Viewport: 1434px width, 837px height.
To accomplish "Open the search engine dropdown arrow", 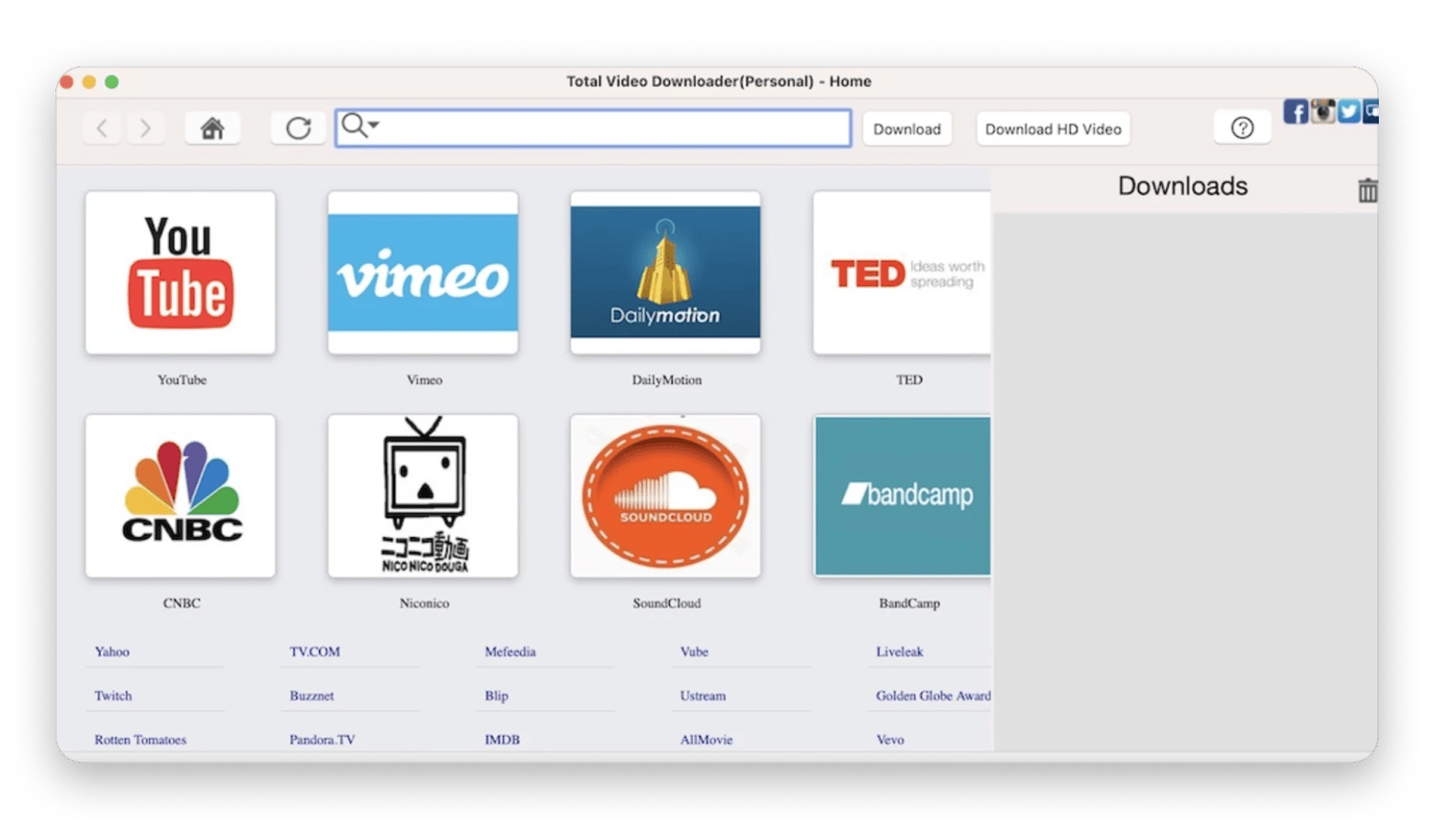I will (x=374, y=124).
